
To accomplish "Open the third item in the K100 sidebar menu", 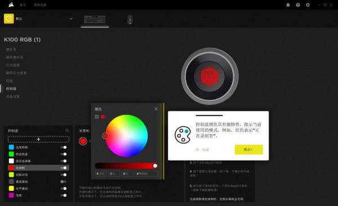I will (x=13, y=65).
